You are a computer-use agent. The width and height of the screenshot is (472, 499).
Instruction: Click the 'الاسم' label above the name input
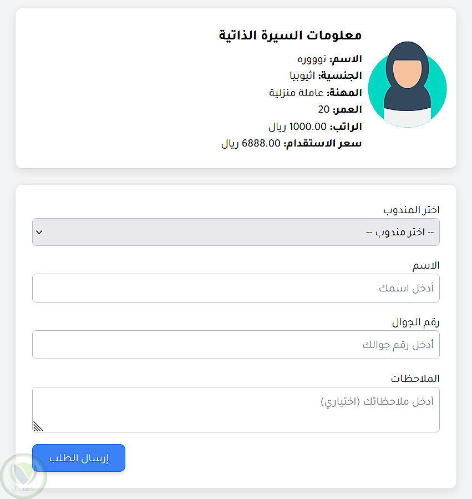[x=426, y=266]
